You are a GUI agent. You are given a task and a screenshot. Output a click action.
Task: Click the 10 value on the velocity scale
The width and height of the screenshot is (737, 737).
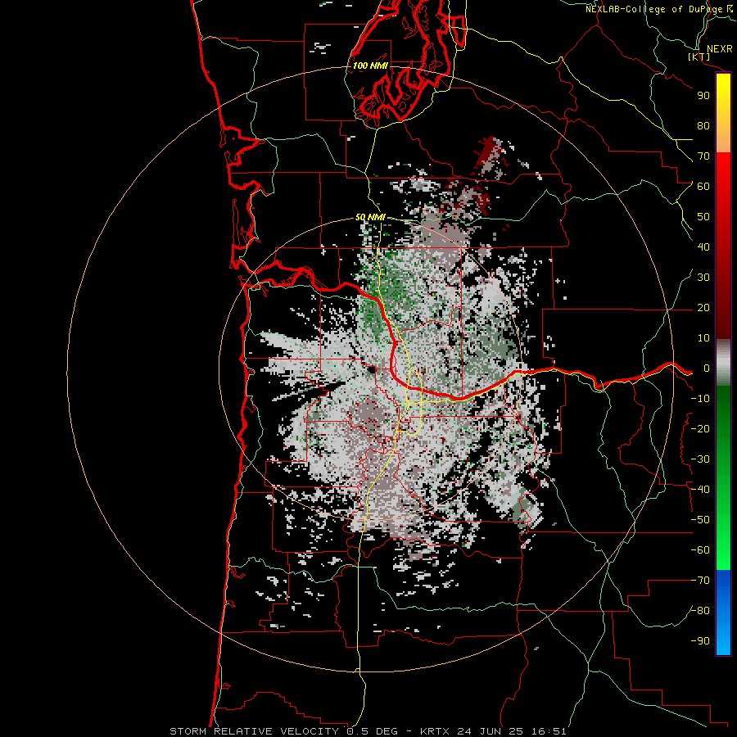pyautogui.click(x=703, y=338)
